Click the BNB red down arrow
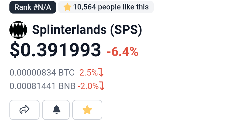 pyautogui.click(x=102, y=86)
